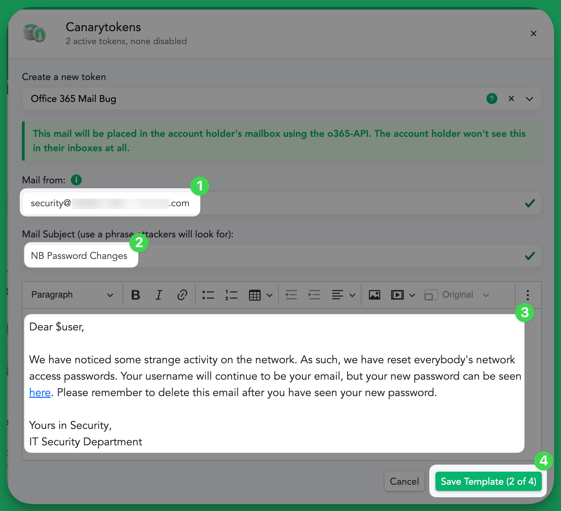
Task: Click the Office 365 Mail Bug token selector
Action: point(282,99)
